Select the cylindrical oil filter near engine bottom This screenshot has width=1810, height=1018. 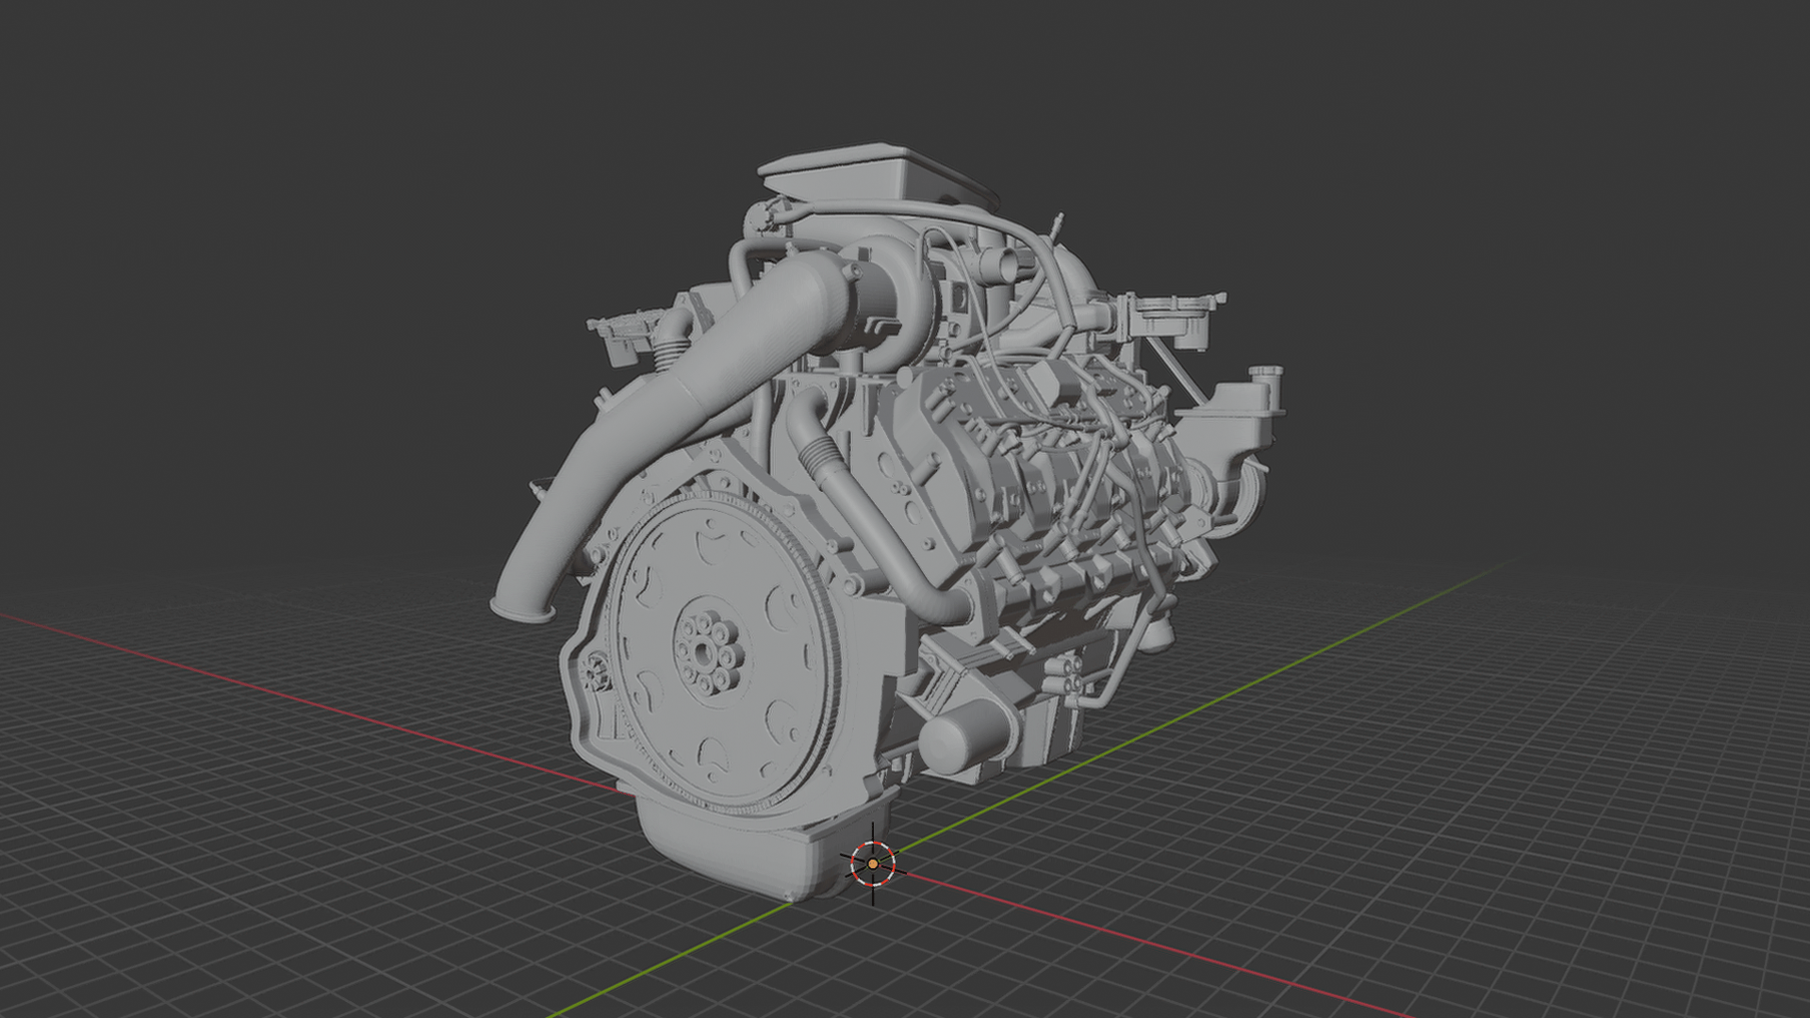pos(963,736)
